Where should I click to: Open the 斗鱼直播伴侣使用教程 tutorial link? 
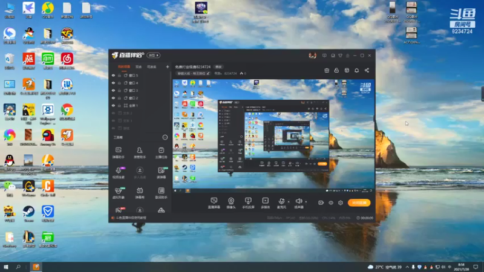coord(131,218)
